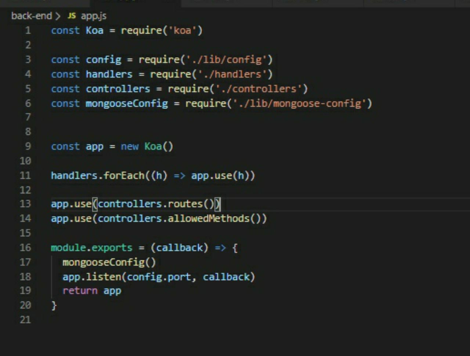The image size is (470, 356).
Task: Click line number 12 in the gutter
Action: point(25,190)
